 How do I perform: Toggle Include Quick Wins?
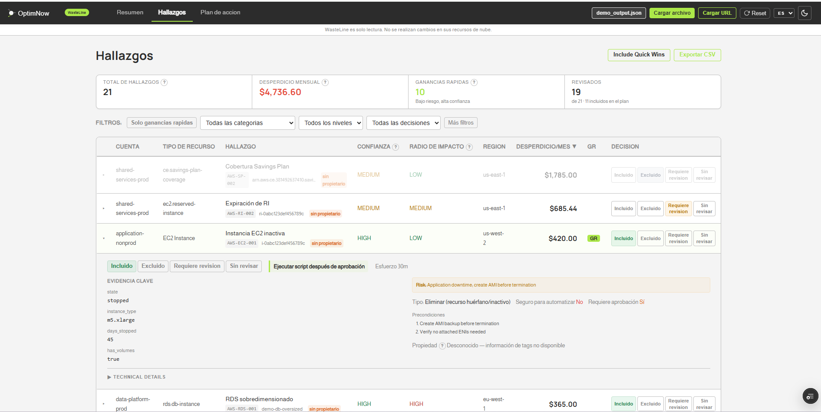point(639,55)
